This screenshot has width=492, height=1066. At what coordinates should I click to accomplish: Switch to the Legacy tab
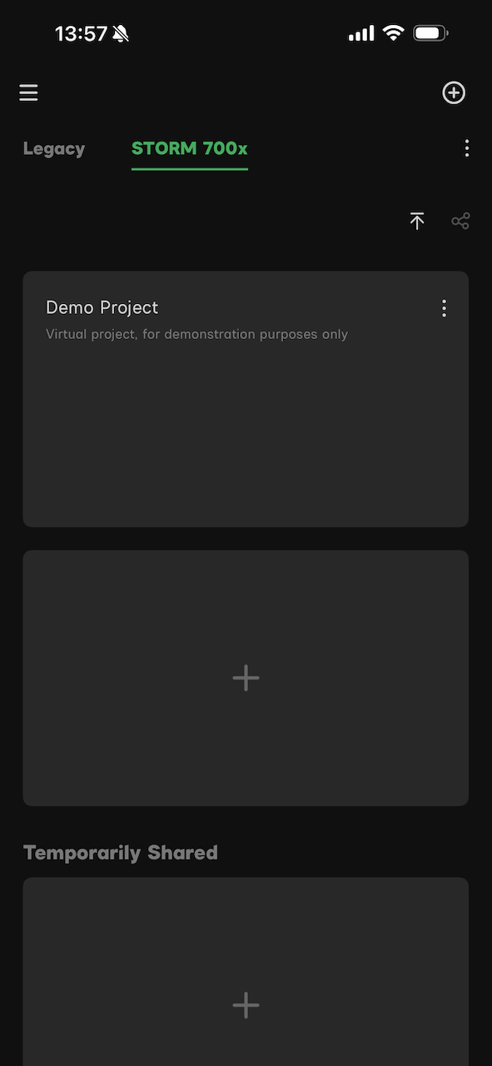tap(54, 148)
